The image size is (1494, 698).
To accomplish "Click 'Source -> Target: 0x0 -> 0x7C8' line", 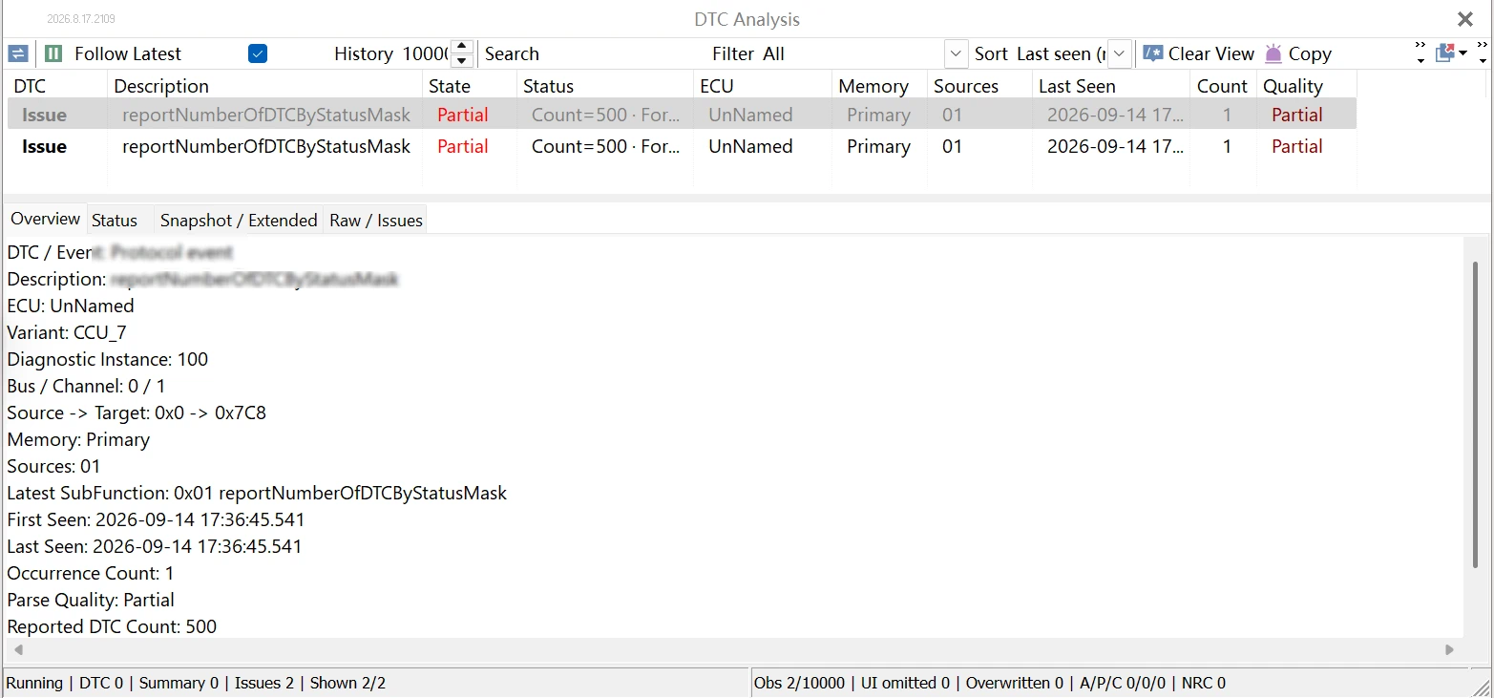I will pos(137,412).
